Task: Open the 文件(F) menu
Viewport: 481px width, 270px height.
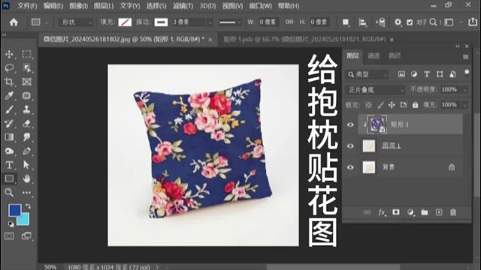Action: tap(27, 6)
